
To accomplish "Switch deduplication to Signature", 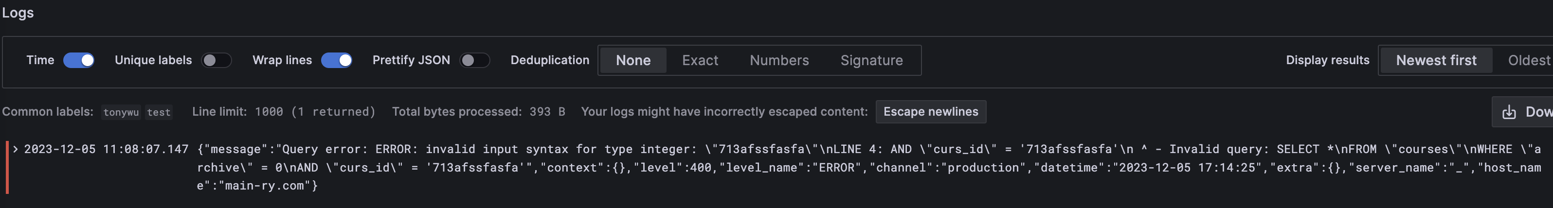I will tap(871, 60).
